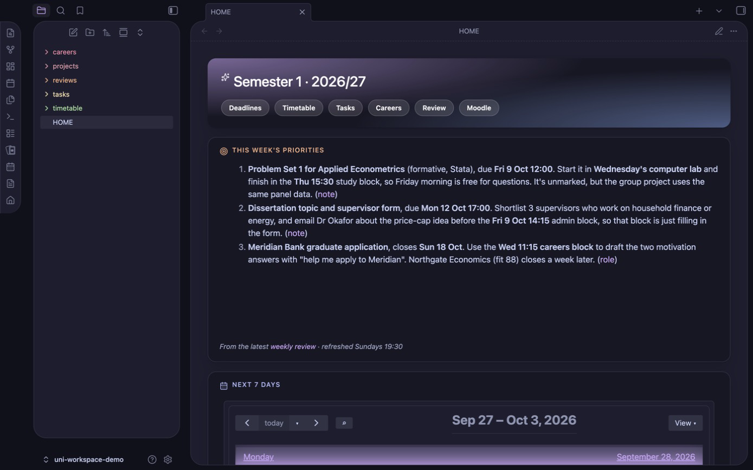This screenshot has width=753, height=470.
Task: Click the home icon in ribbon
Action: pos(10,200)
